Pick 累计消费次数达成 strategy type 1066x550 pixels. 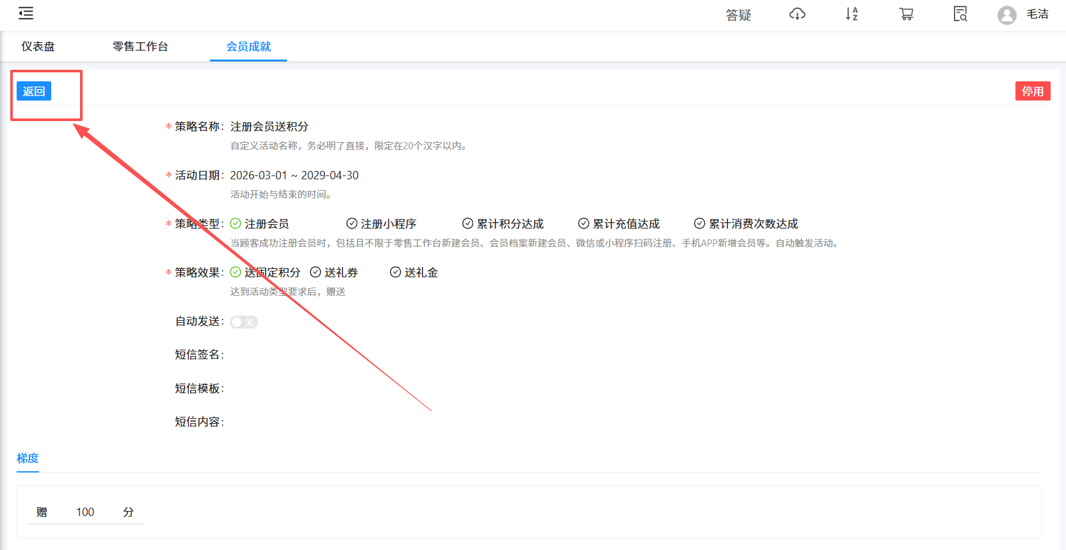point(747,223)
